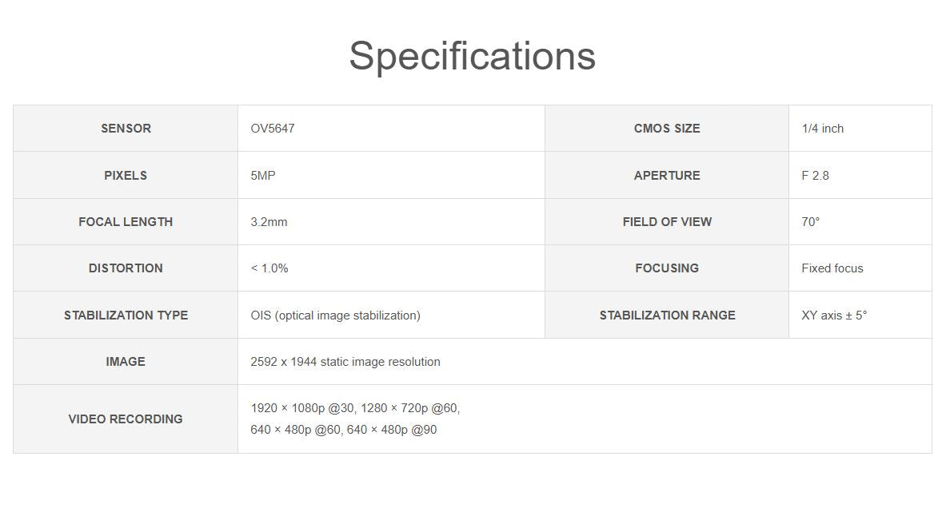Image resolution: width=946 pixels, height=512 pixels.
Task: Select the F 2.8 aperture value
Action: click(x=815, y=176)
